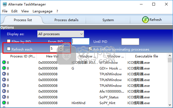Image resolution: width=173 pixels, height=108 pixels.
Task: Select the Afx:10000000:... cell
Action: pos(112,92)
